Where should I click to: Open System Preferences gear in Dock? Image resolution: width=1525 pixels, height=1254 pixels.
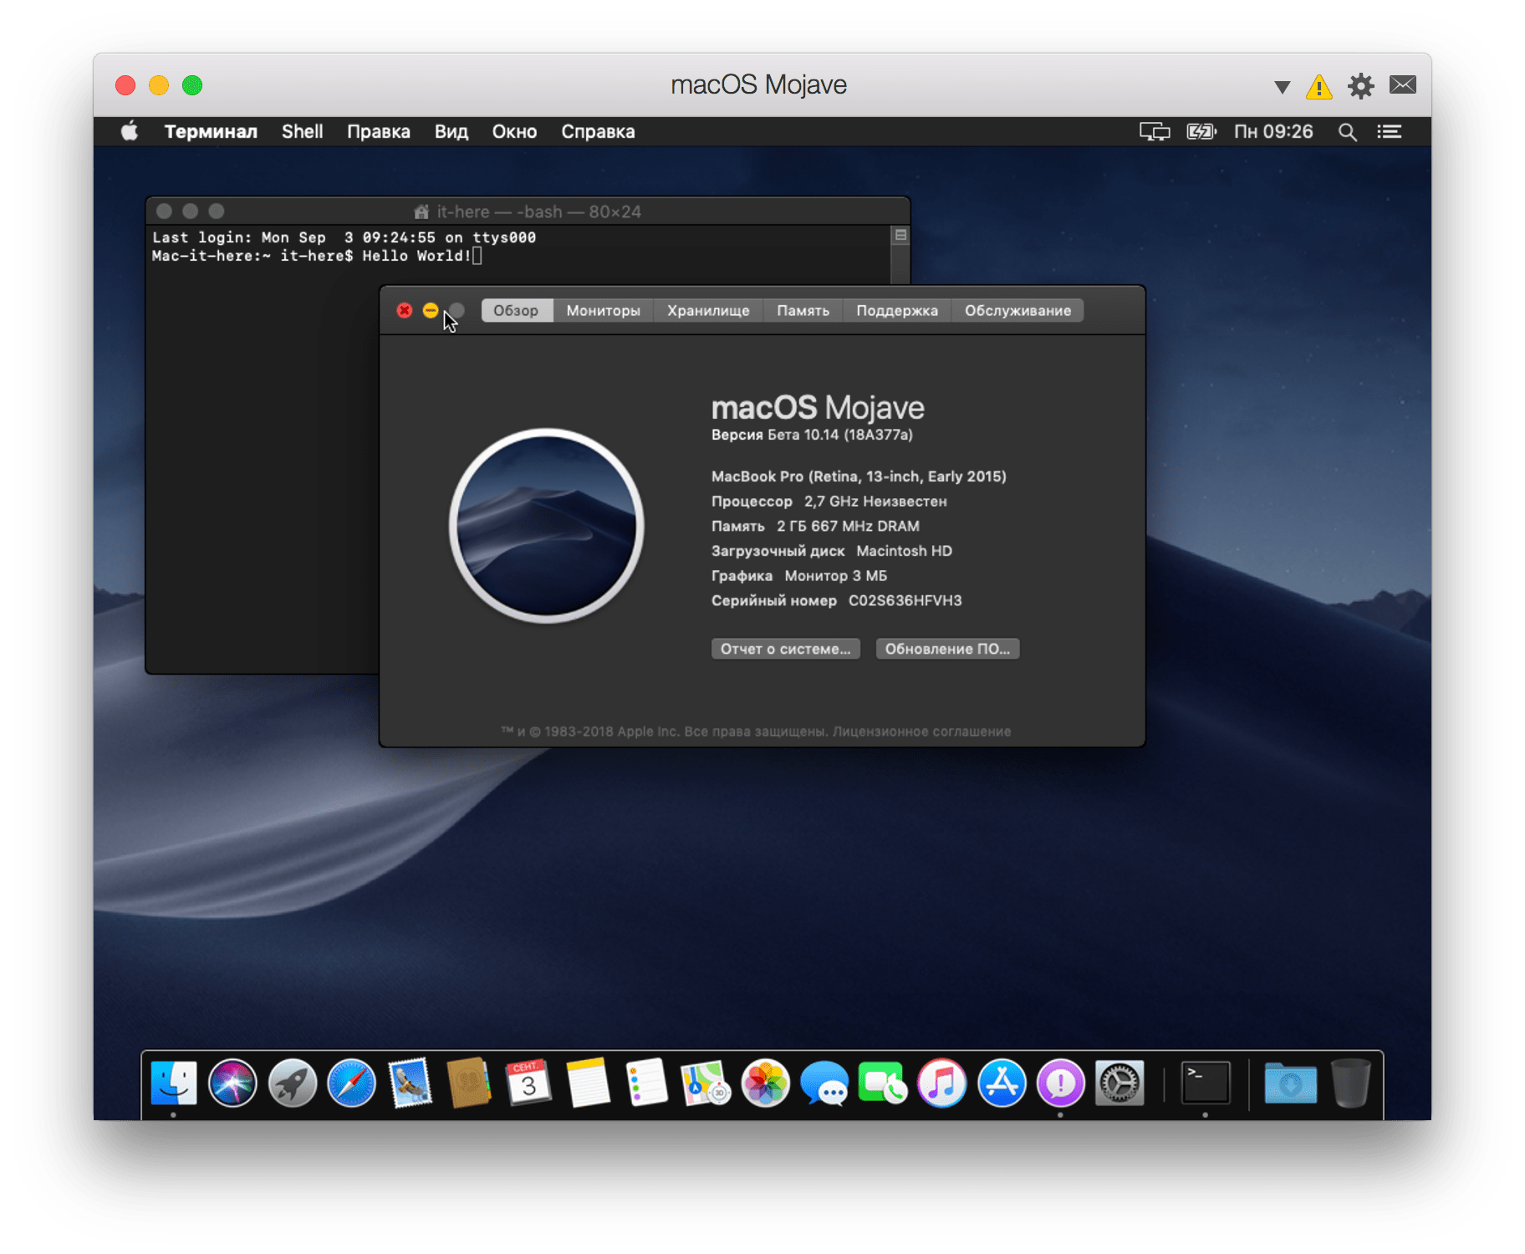1120,1083
